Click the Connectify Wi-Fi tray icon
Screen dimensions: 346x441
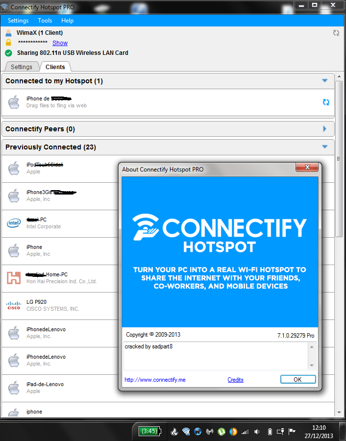point(186,431)
